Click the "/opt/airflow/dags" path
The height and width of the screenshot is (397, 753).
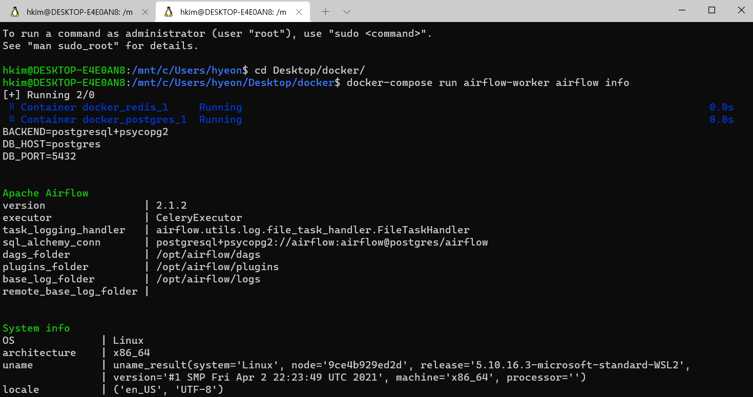click(208, 255)
